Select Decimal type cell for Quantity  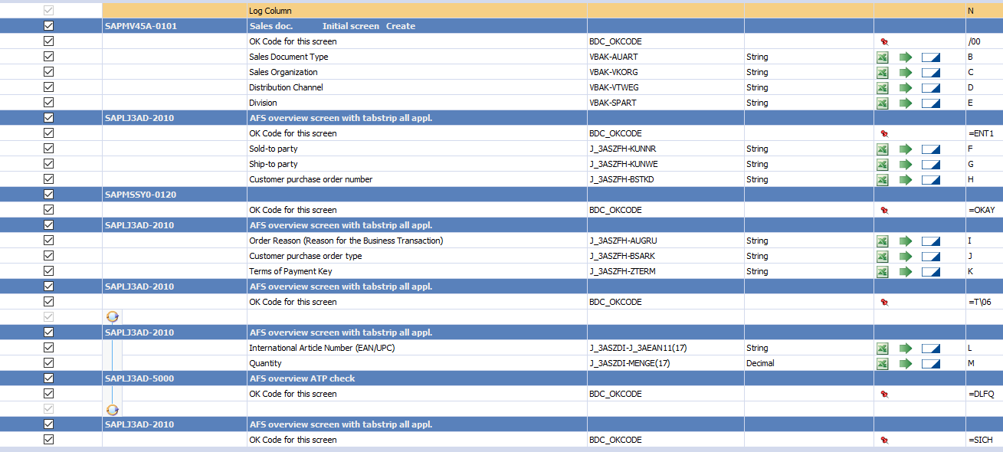(808, 363)
